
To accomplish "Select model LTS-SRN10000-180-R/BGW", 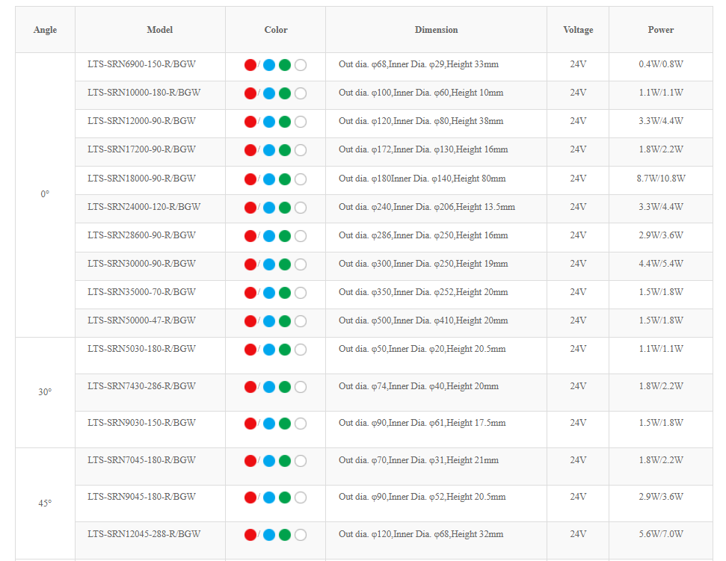I will (x=144, y=93).
